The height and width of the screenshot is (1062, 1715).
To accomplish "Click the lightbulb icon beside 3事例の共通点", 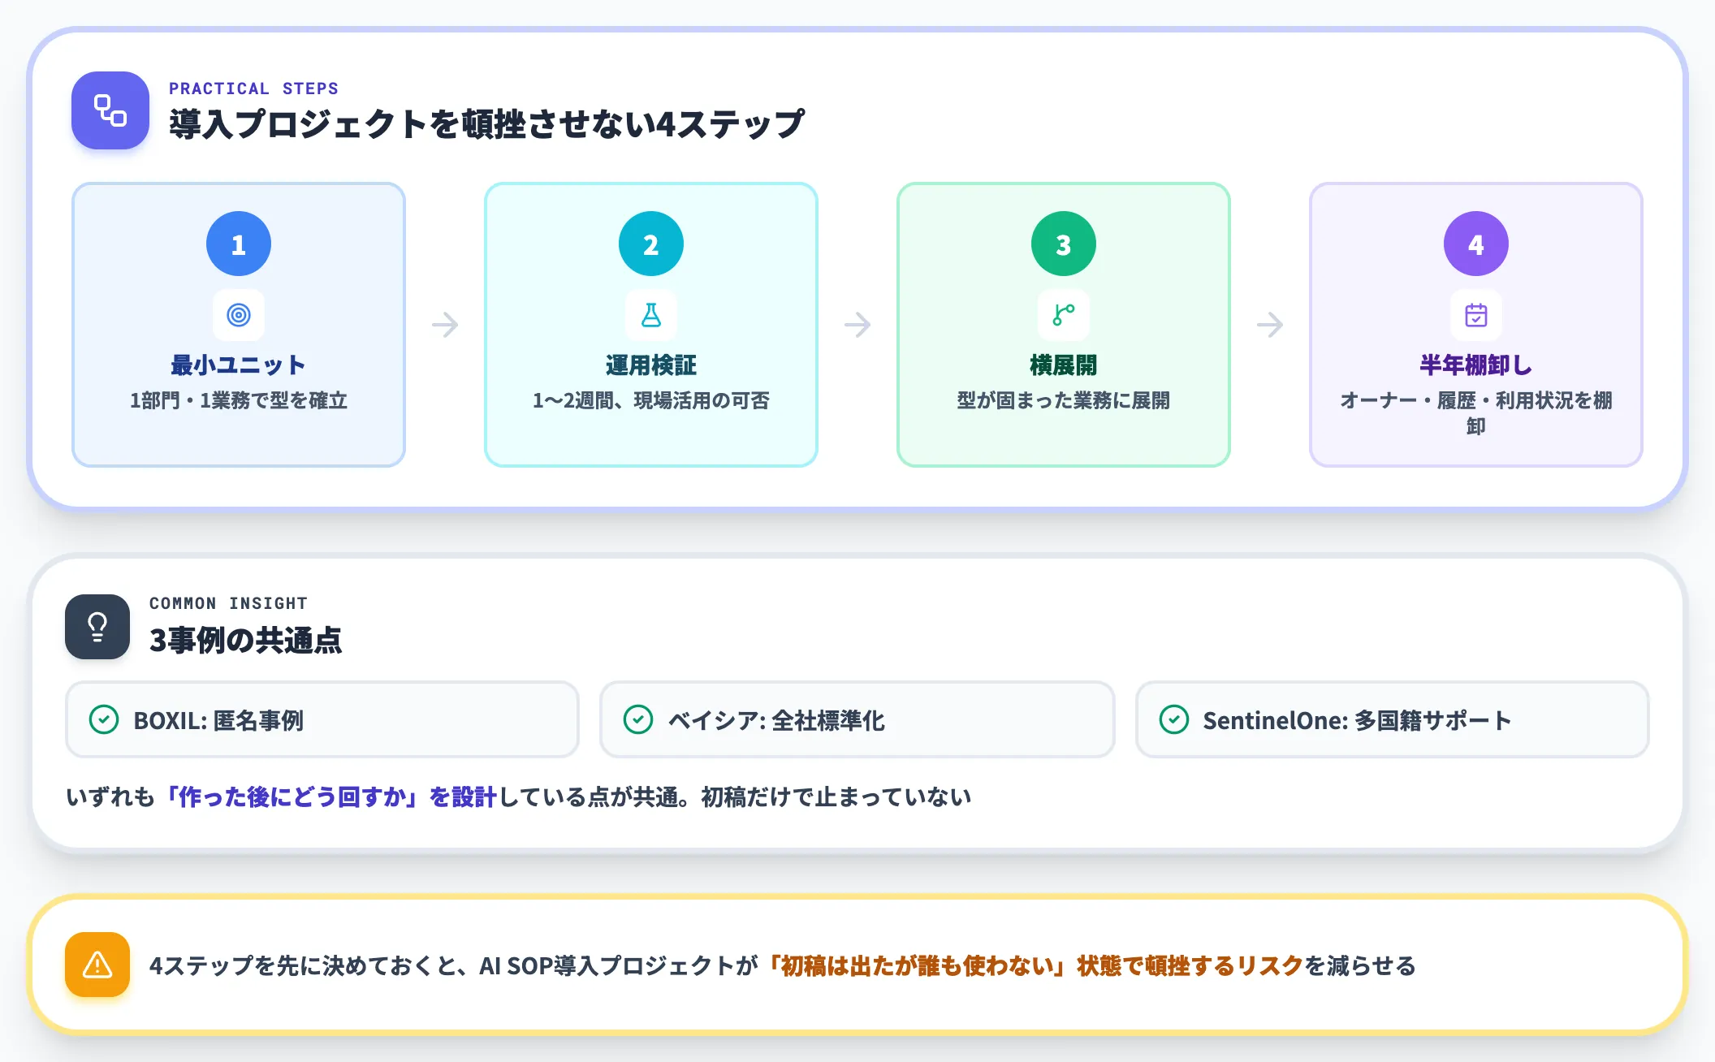I will (x=97, y=627).
